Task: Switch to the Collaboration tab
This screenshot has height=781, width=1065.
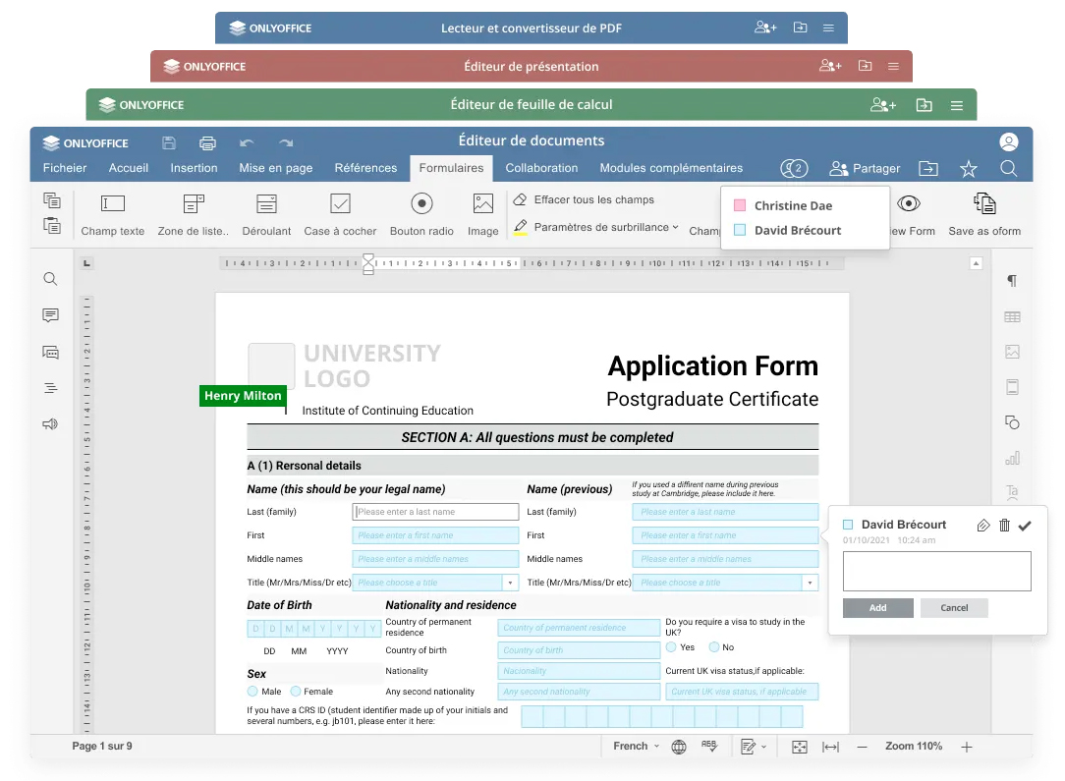Action: 541,168
